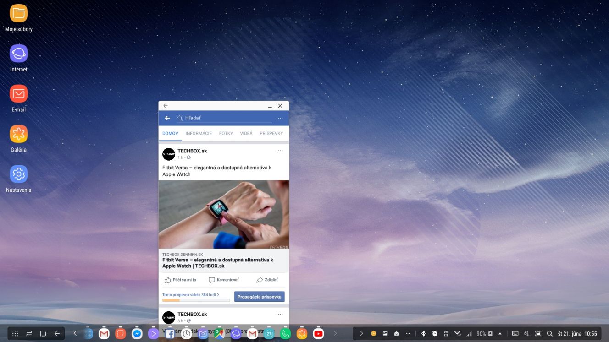Go back with Facebook's white header arrow

click(167, 118)
